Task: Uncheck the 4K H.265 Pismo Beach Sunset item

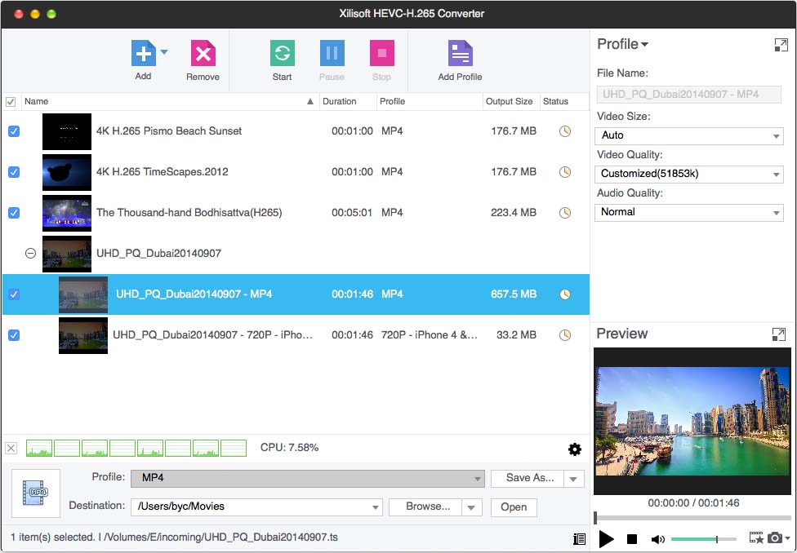Action: pyautogui.click(x=13, y=131)
